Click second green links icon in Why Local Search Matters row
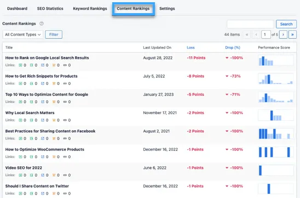Viewport: 300px width, 198px height. tap(31, 120)
